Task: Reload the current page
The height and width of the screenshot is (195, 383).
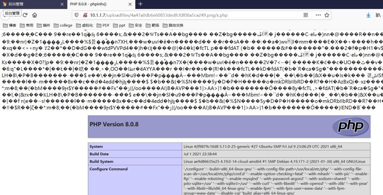Action: click(x=25, y=15)
